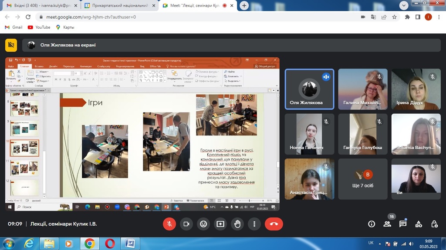Open the activities shapes icon

pyautogui.click(x=419, y=224)
